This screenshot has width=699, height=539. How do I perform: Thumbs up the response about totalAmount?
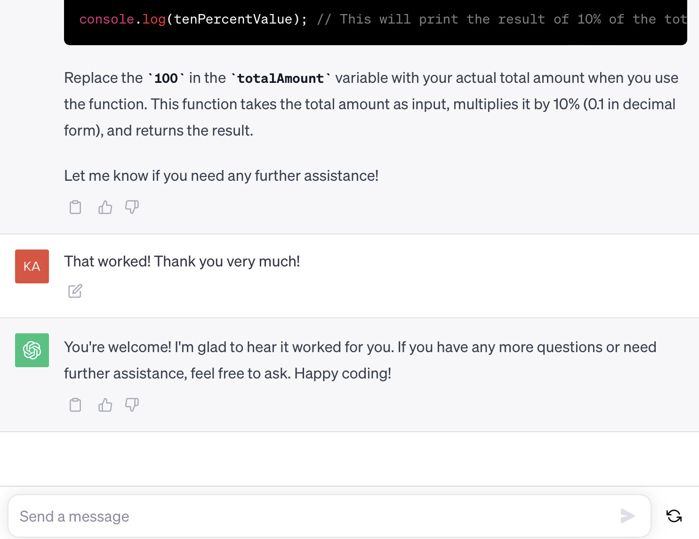click(x=105, y=207)
